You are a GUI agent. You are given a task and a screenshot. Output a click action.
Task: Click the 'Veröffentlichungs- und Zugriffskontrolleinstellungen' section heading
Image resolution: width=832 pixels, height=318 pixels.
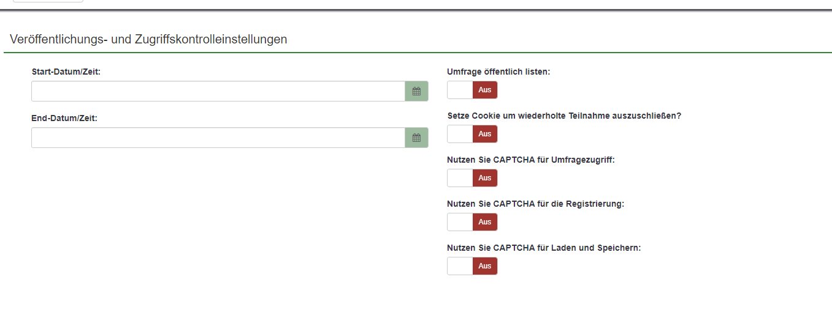pos(148,40)
